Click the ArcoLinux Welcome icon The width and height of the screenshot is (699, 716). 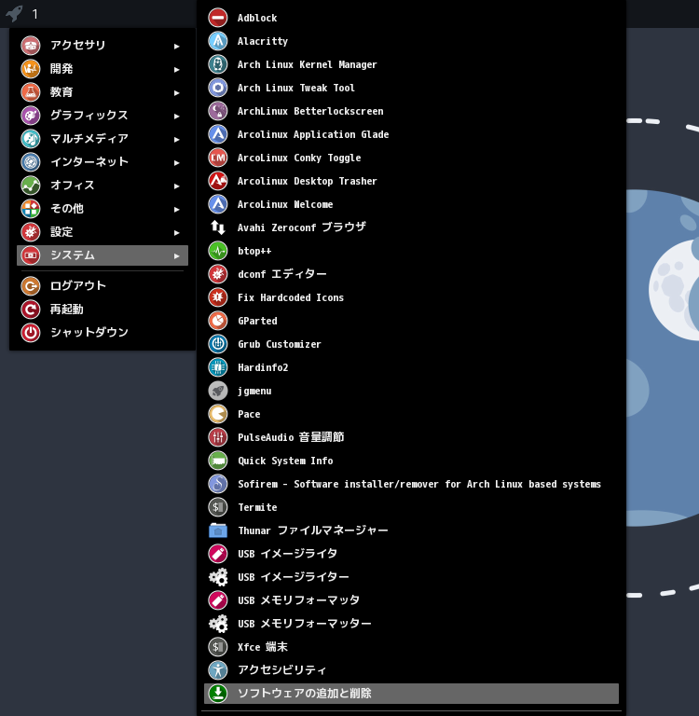click(x=218, y=204)
